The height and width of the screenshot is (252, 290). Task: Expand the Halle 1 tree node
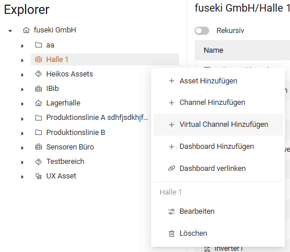tap(22, 60)
